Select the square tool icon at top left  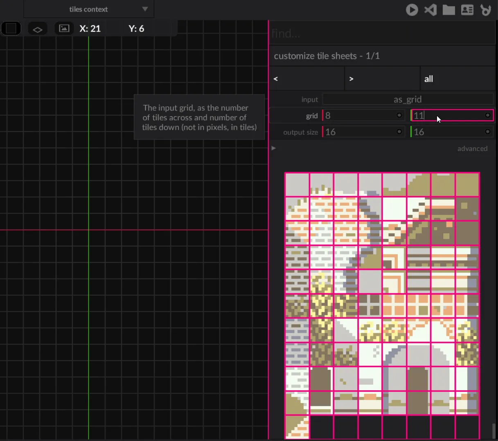pos(11,29)
